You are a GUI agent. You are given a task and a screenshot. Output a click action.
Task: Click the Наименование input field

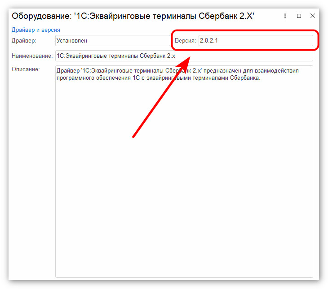(184, 56)
